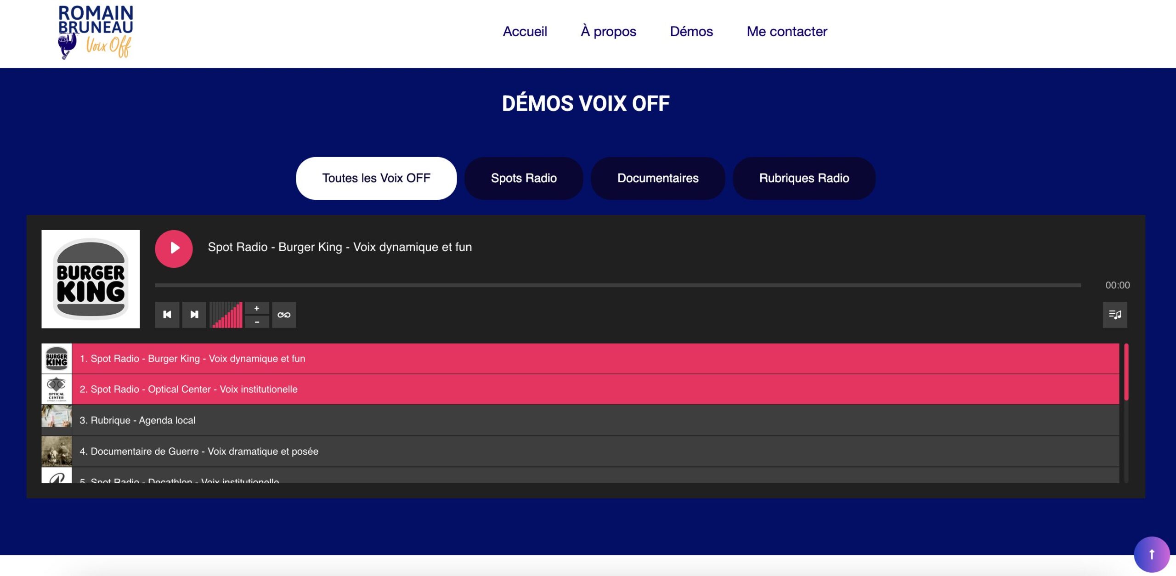Go to Démos menu item
1176x576 pixels.
pyautogui.click(x=691, y=31)
